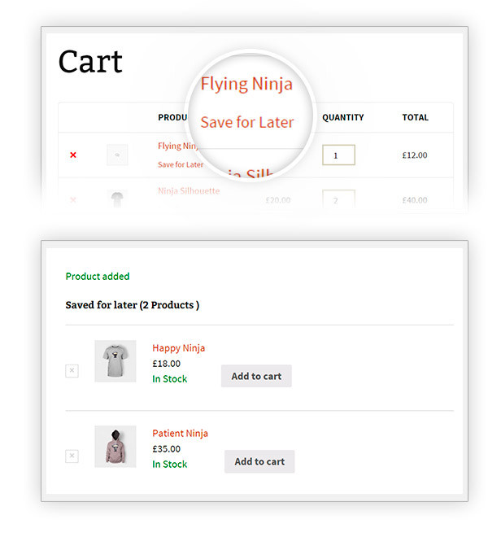The width and height of the screenshot is (488, 537).
Task: Remove Flying Ninja with red X icon
Action: click(x=73, y=155)
